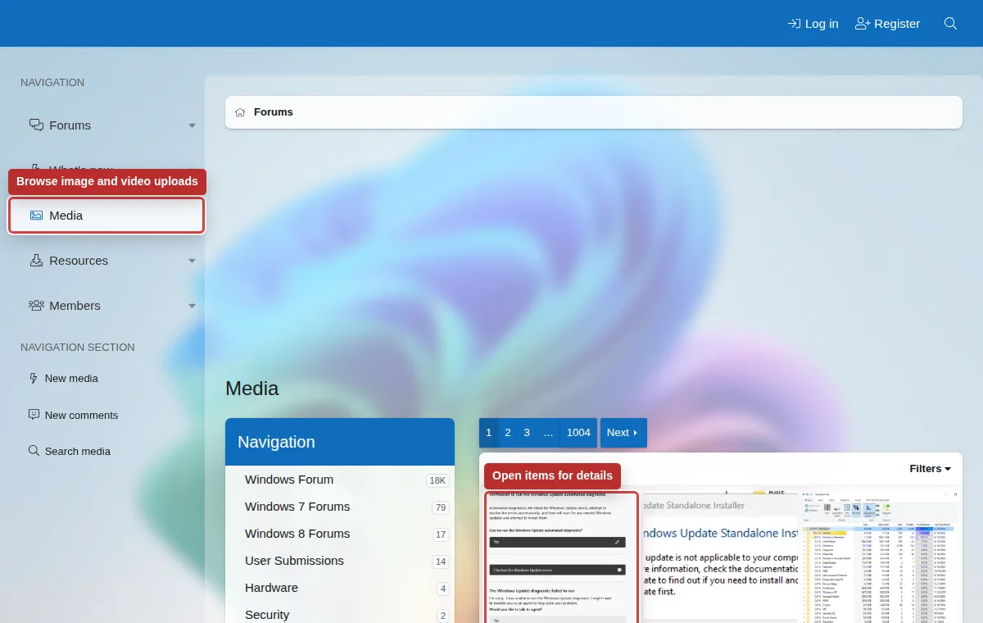The image size is (983, 623).
Task: Open the pagination ellipsis page jump
Action: click(x=548, y=433)
